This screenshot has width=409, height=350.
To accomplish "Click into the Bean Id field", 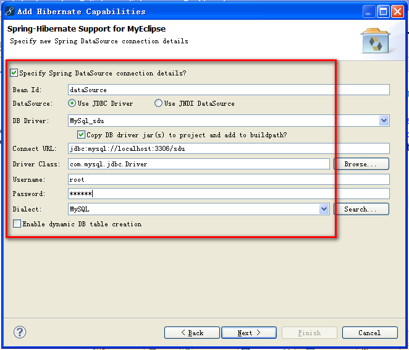I will coord(229,90).
